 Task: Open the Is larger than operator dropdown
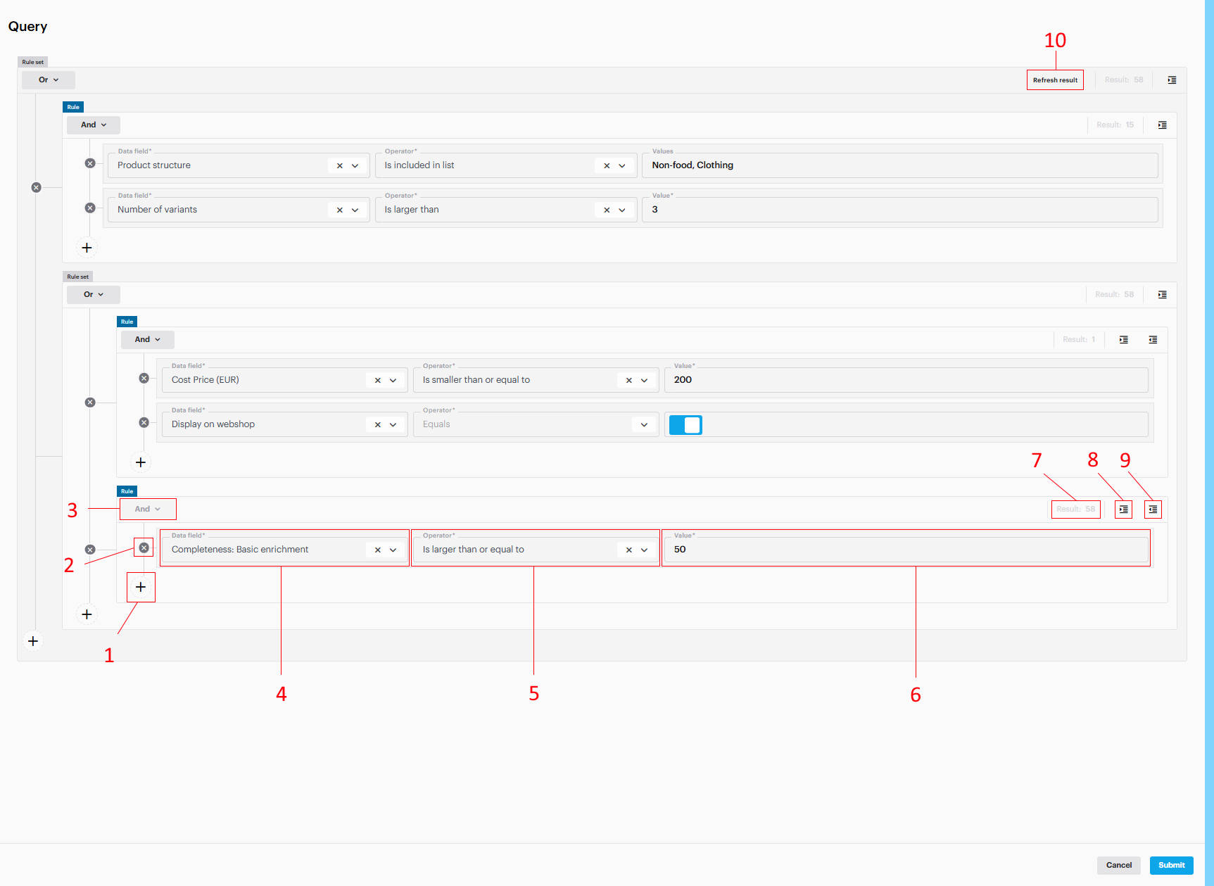[x=621, y=210]
